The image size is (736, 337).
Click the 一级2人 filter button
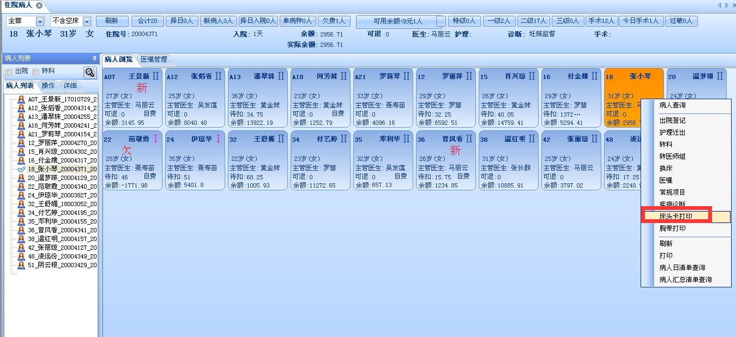(x=499, y=21)
